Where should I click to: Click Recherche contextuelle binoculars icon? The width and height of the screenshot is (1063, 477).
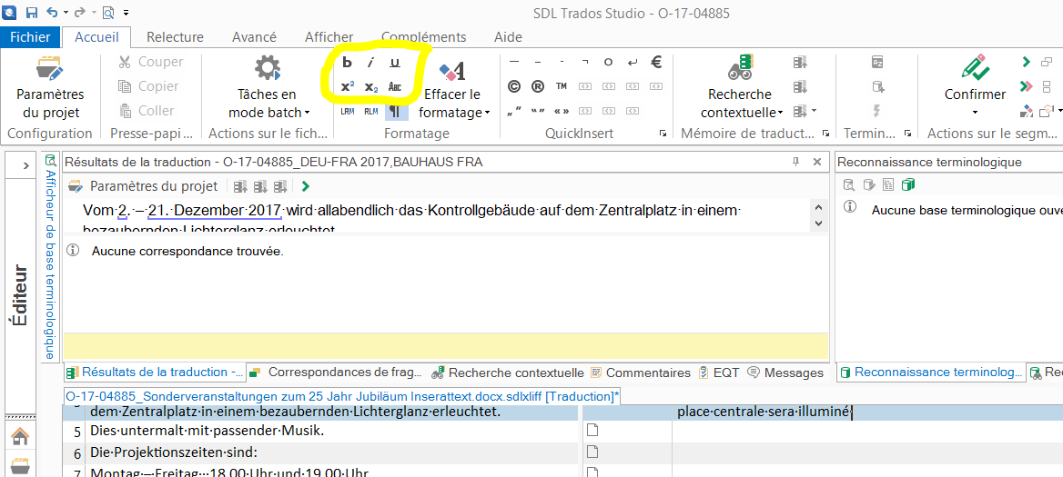(740, 67)
